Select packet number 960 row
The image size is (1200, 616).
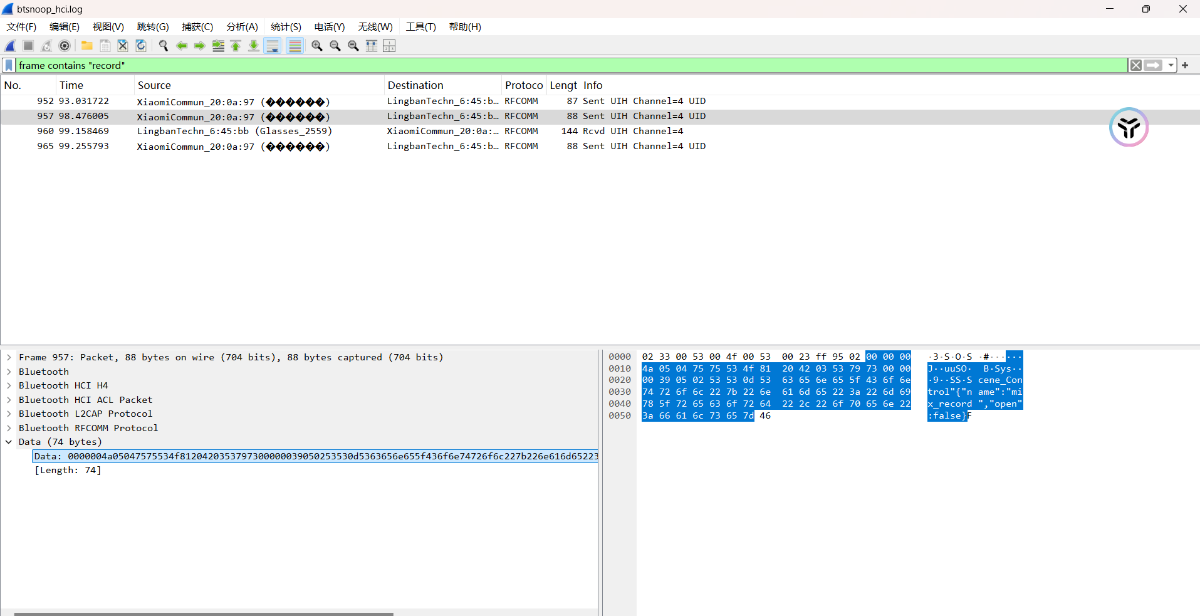tap(600, 132)
